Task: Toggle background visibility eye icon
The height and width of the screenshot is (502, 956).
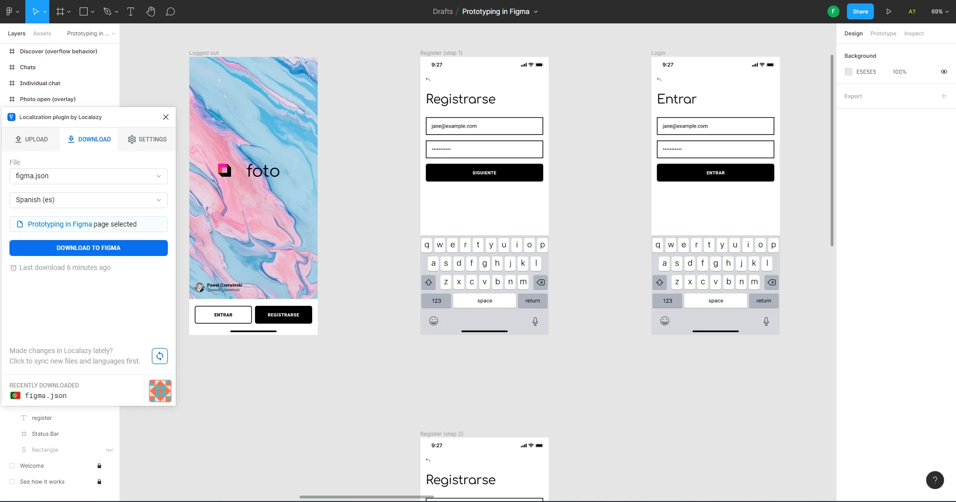Action: pos(944,72)
